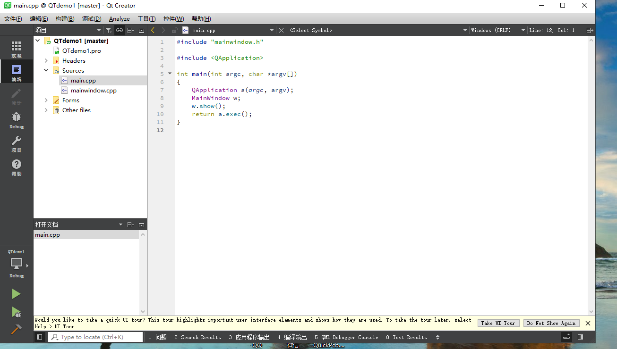Toggle the left sidebar visibility

pyautogui.click(x=40, y=337)
